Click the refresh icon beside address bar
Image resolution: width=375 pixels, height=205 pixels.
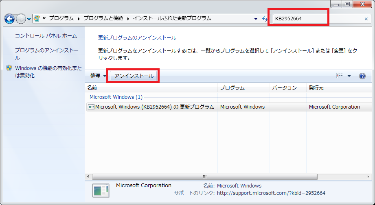(265, 19)
